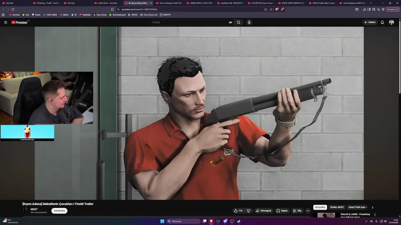Open more actions three-dot menu under video
The image size is (401, 225).
(308, 211)
